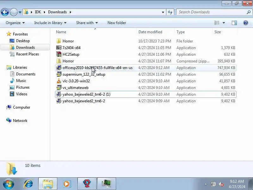
Task: Select yahoo_bejeweled2_tm6-2 9:09 AM file icon
Action: (59, 101)
